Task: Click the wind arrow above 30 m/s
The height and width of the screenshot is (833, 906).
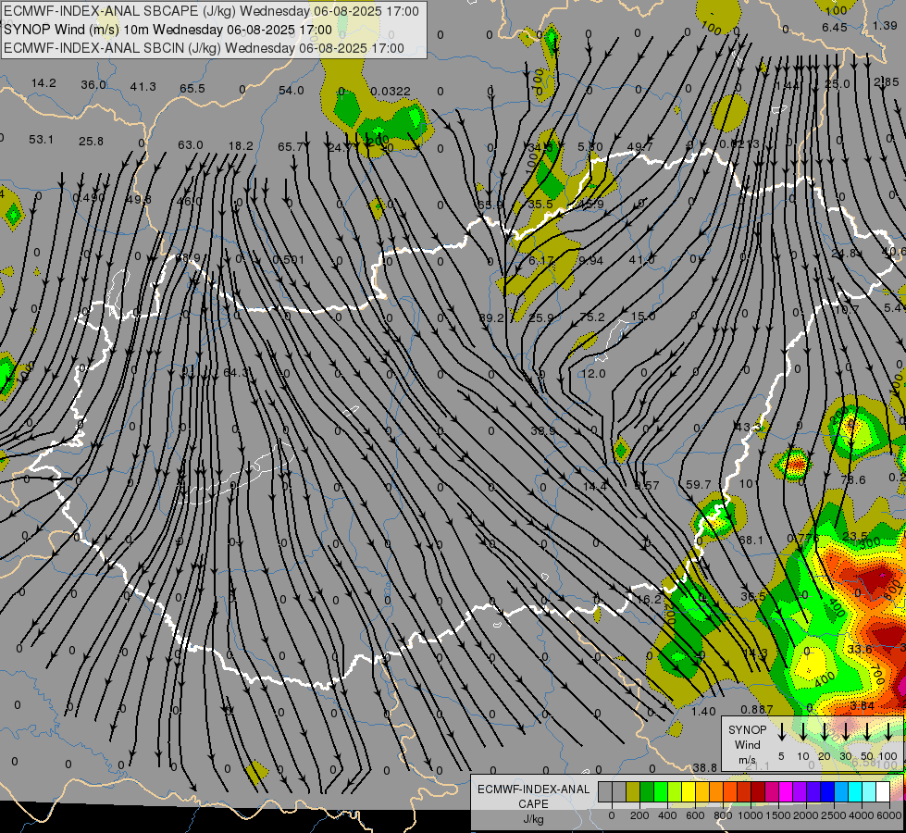Action: tap(846, 731)
